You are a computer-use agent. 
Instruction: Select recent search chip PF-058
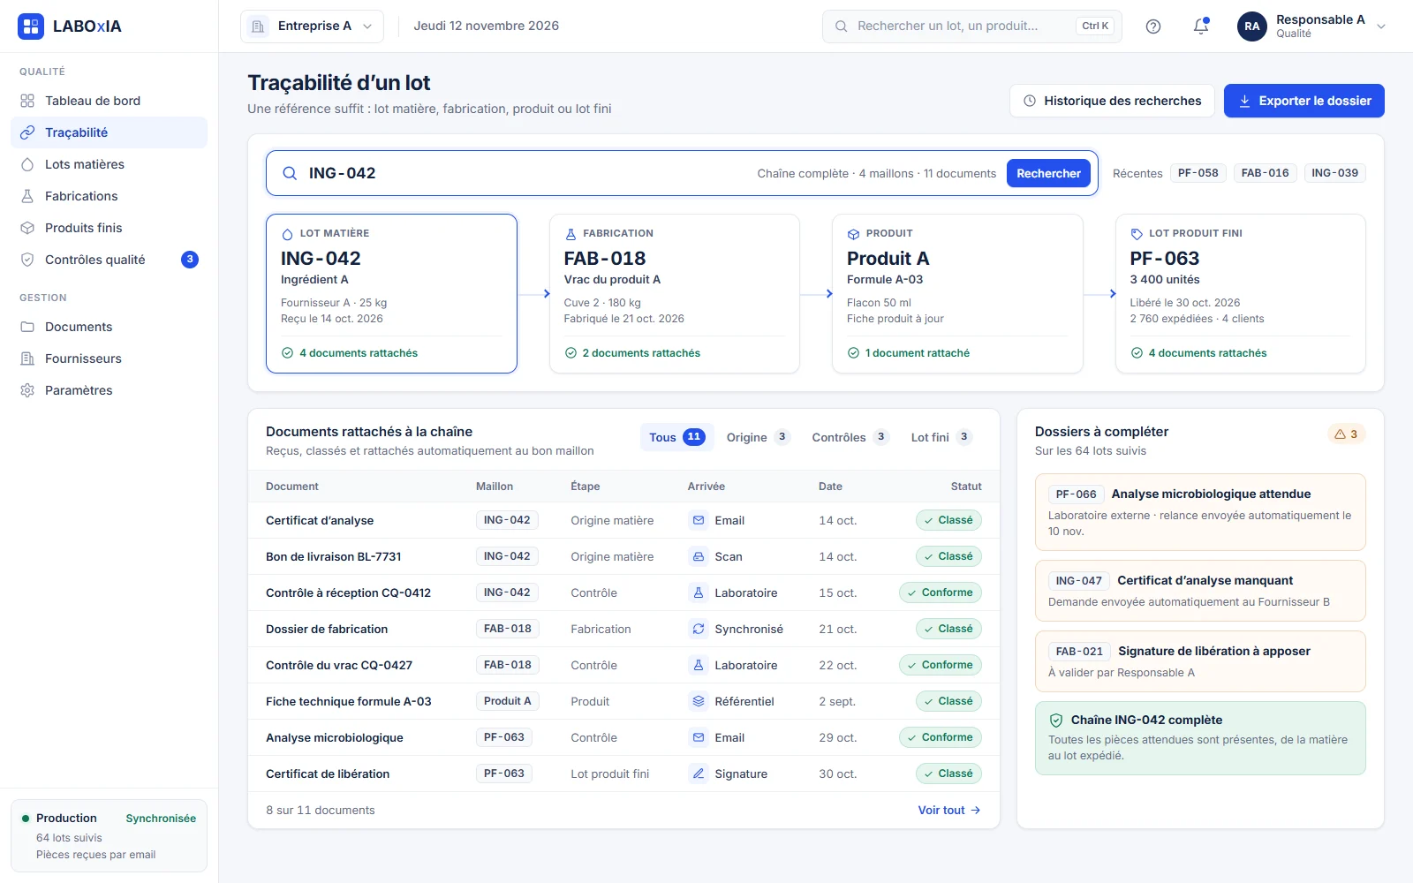pyautogui.click(x=1198, y=173)
